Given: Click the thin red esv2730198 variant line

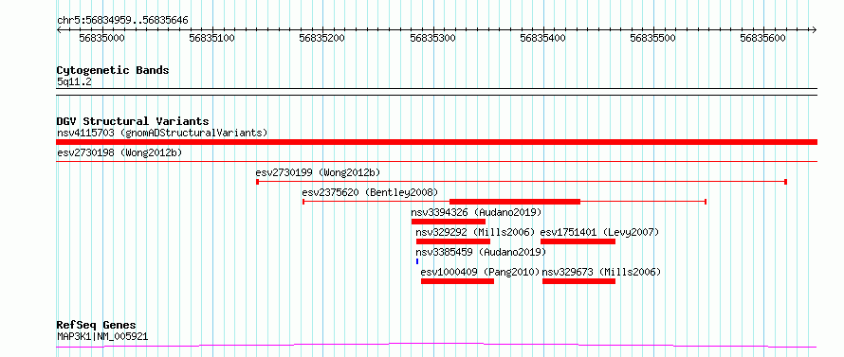Looking at the screenshot, I should [x=436, y=161].
